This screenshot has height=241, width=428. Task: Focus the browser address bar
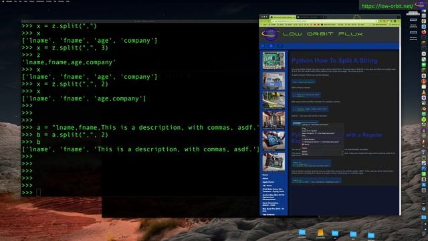(x=325, y=21)
